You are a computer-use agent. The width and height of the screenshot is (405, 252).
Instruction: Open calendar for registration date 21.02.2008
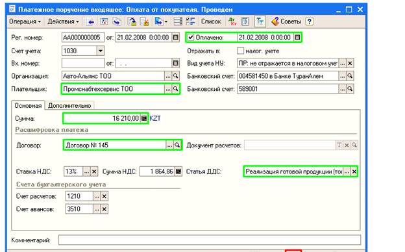[x=176, y=38]
